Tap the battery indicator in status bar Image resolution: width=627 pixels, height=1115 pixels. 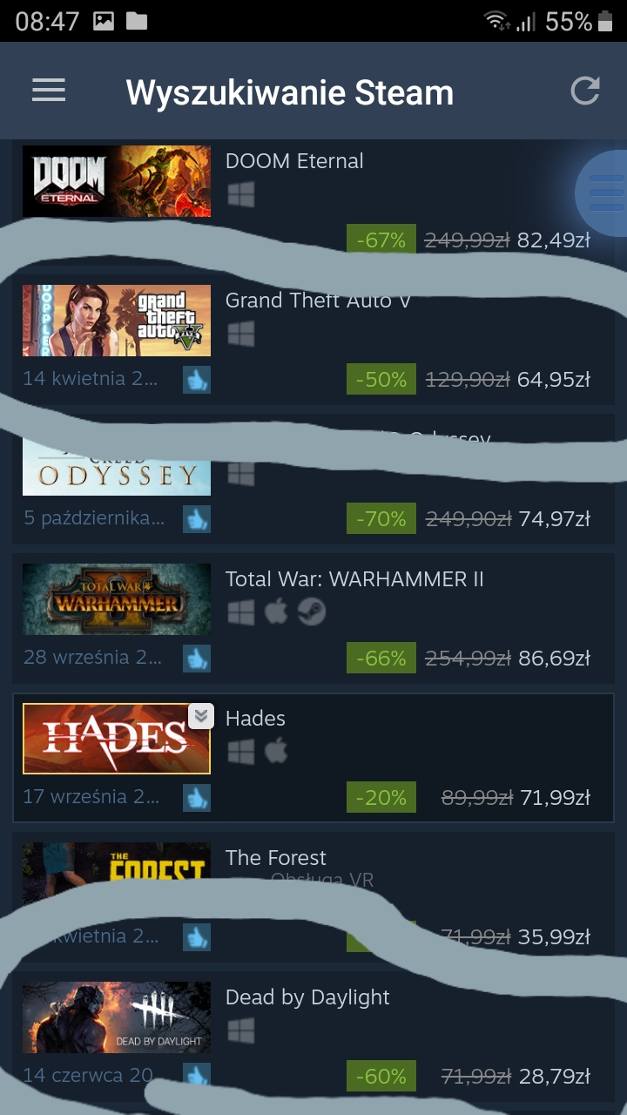pyautogui.click(x=605, y=21)
